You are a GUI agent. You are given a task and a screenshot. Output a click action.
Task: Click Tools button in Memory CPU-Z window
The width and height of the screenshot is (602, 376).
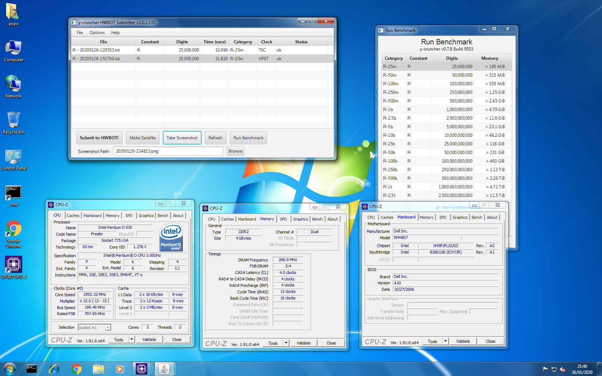273,343
